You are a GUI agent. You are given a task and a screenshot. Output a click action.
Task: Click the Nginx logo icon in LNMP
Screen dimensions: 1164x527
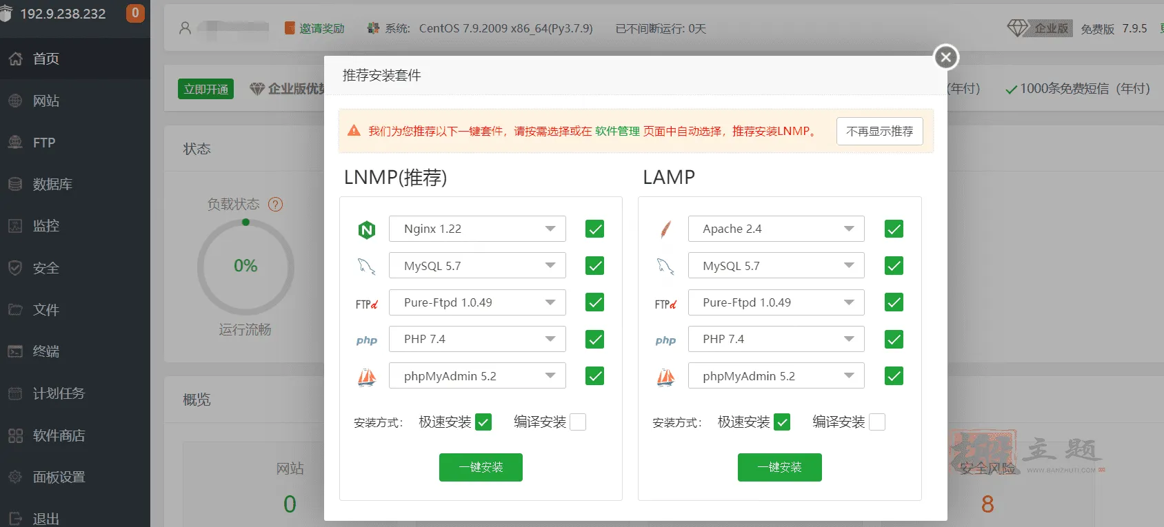[x=367, y=229]
